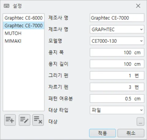Click the 그리기 펜 number field
147x140 pixels.
[x=117, y=75]
